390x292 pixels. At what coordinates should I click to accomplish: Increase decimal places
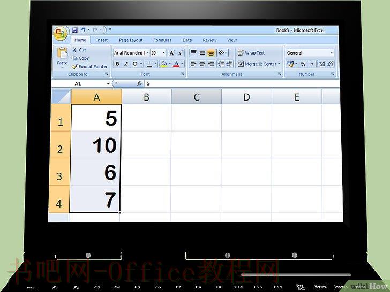322,64
